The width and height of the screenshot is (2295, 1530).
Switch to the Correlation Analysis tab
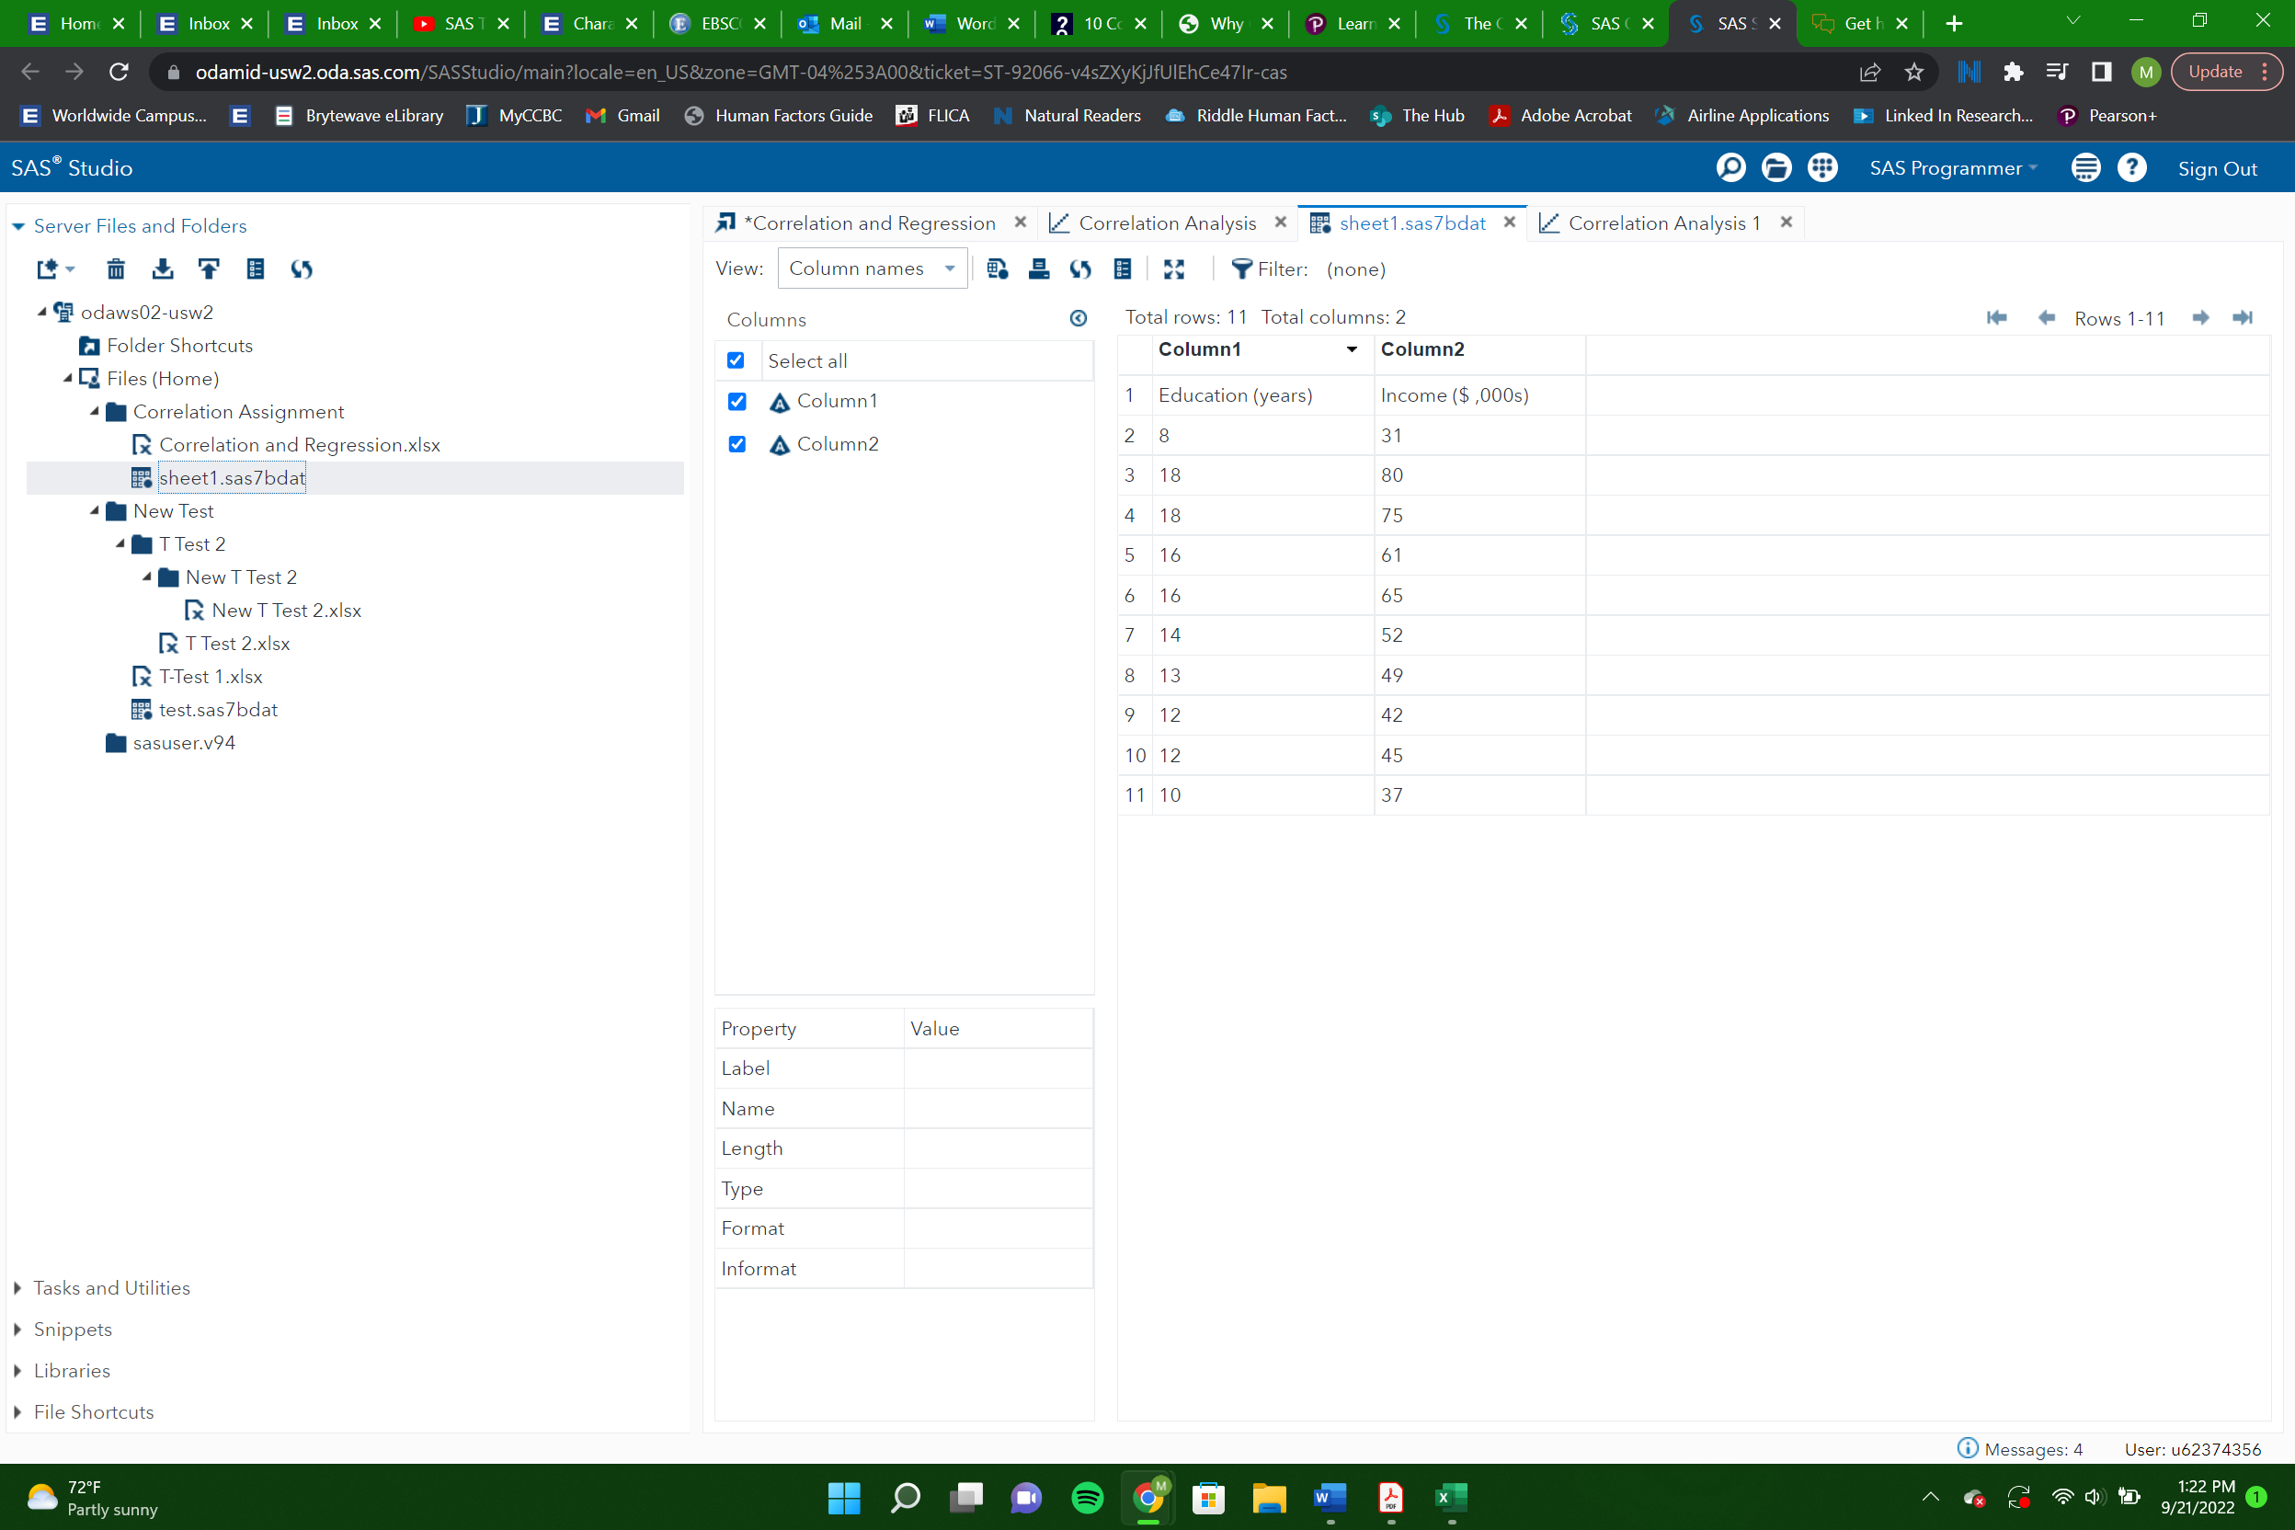click(x=1166, y=223)
